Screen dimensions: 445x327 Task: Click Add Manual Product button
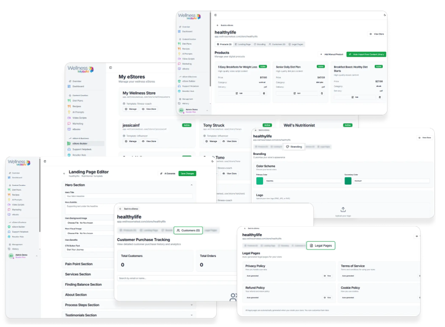click(x=332, y=54)
